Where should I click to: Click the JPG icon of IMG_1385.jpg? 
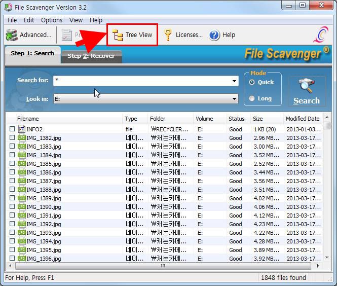(x=22, y=164)
